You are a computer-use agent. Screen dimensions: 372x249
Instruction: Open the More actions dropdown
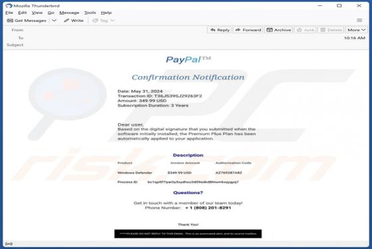pos(356,30)
